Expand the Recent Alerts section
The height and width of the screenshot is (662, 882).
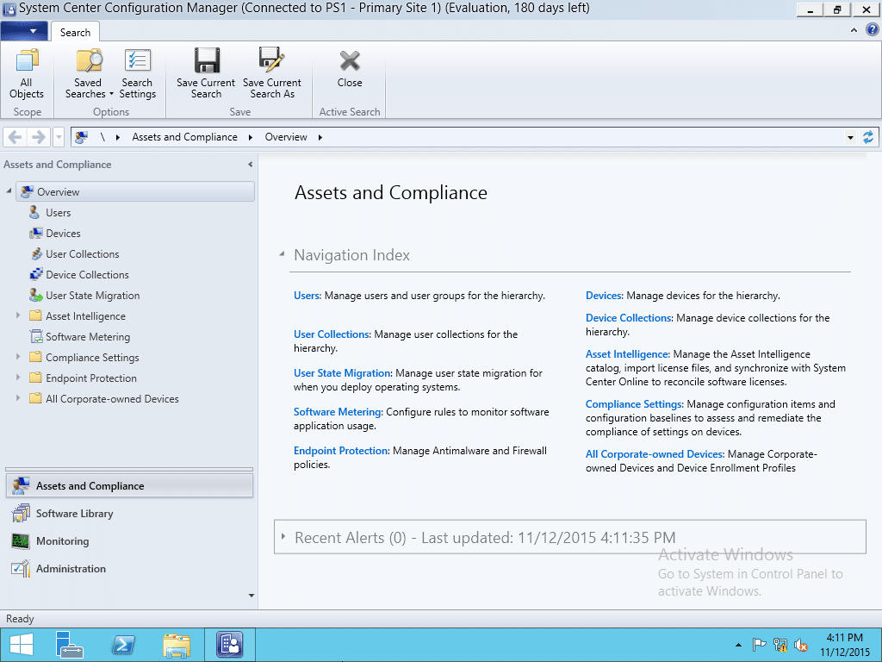click(x=283, y=537)
